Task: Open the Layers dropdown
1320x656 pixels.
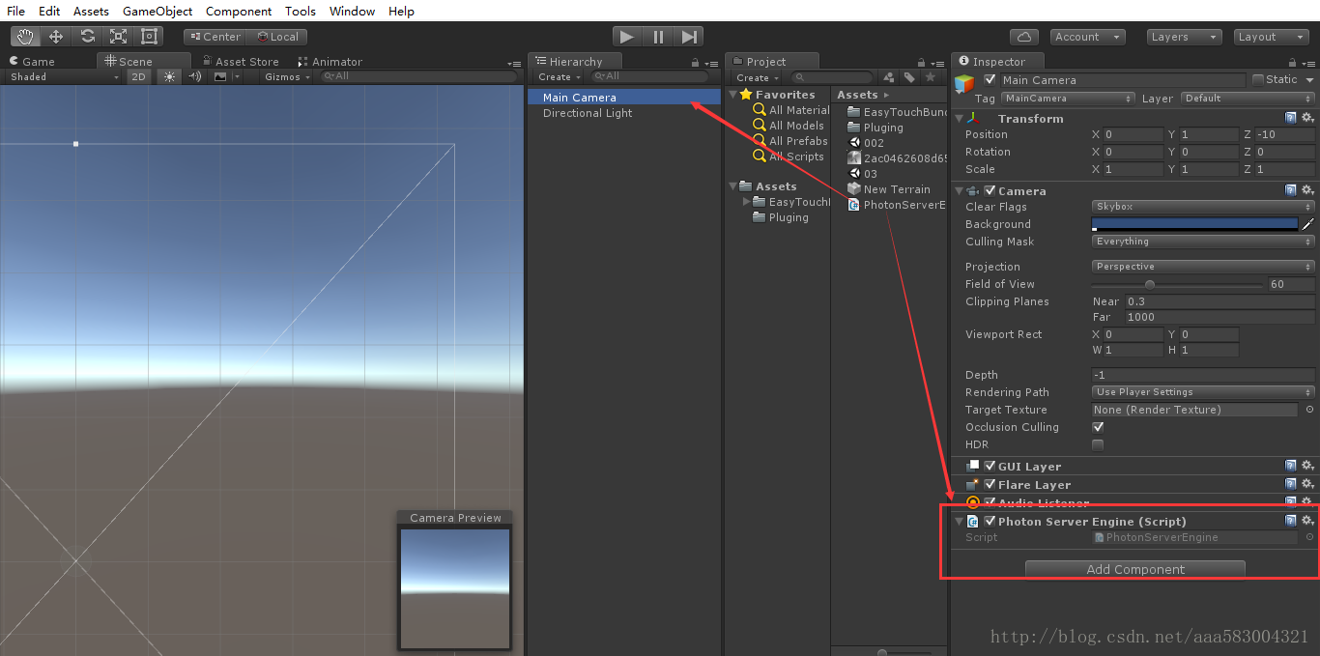Action: [1185, 37]
